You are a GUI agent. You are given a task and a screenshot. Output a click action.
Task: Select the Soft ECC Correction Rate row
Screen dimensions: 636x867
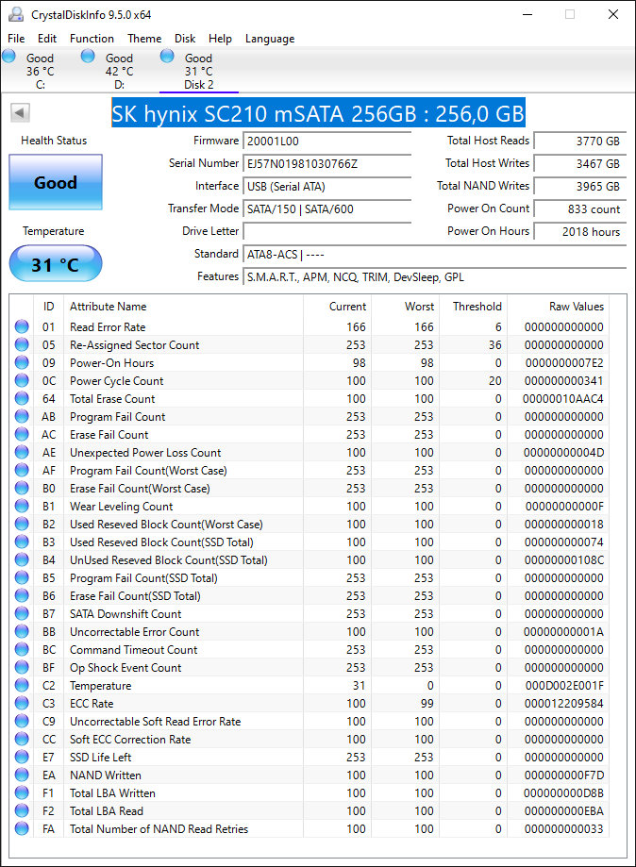(310, 740)
